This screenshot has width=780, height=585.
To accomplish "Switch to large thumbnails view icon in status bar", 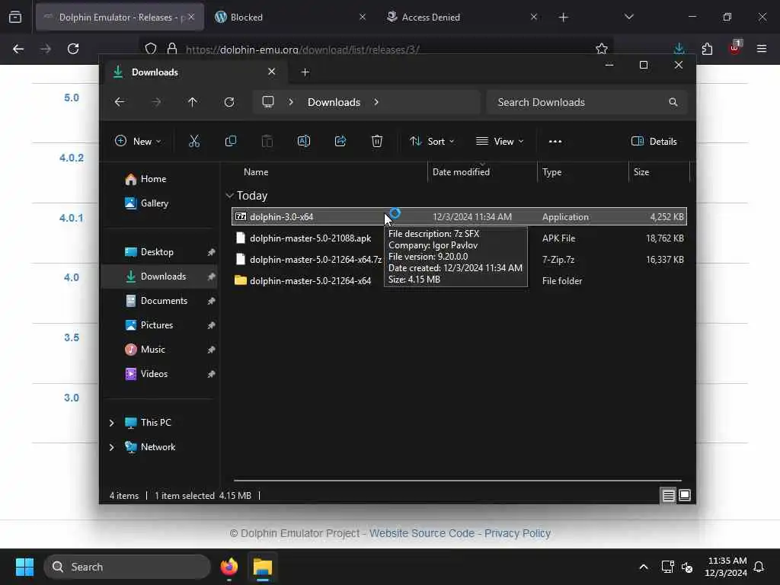I will (x=685, y=495).
